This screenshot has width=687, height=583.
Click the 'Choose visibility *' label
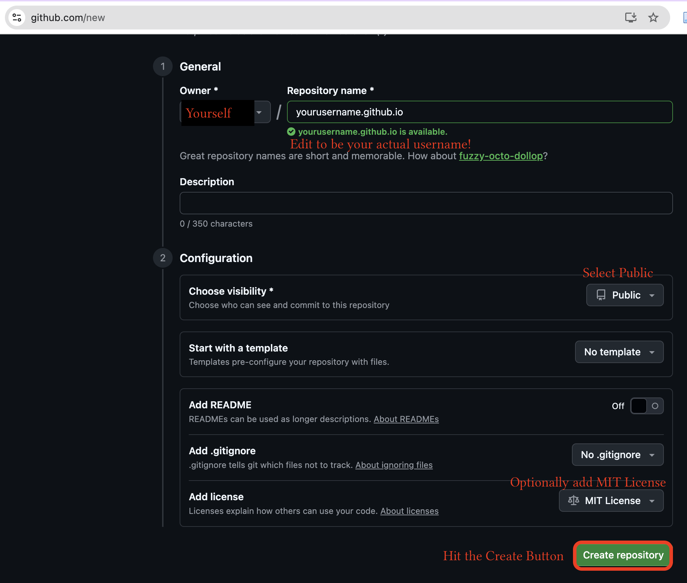[231, 291]
